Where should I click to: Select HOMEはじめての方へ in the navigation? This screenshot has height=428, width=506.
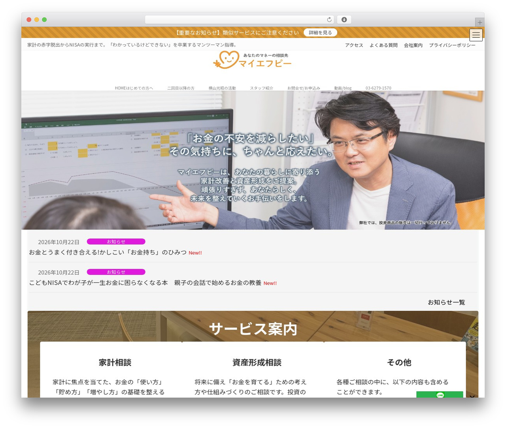[134, 88]
